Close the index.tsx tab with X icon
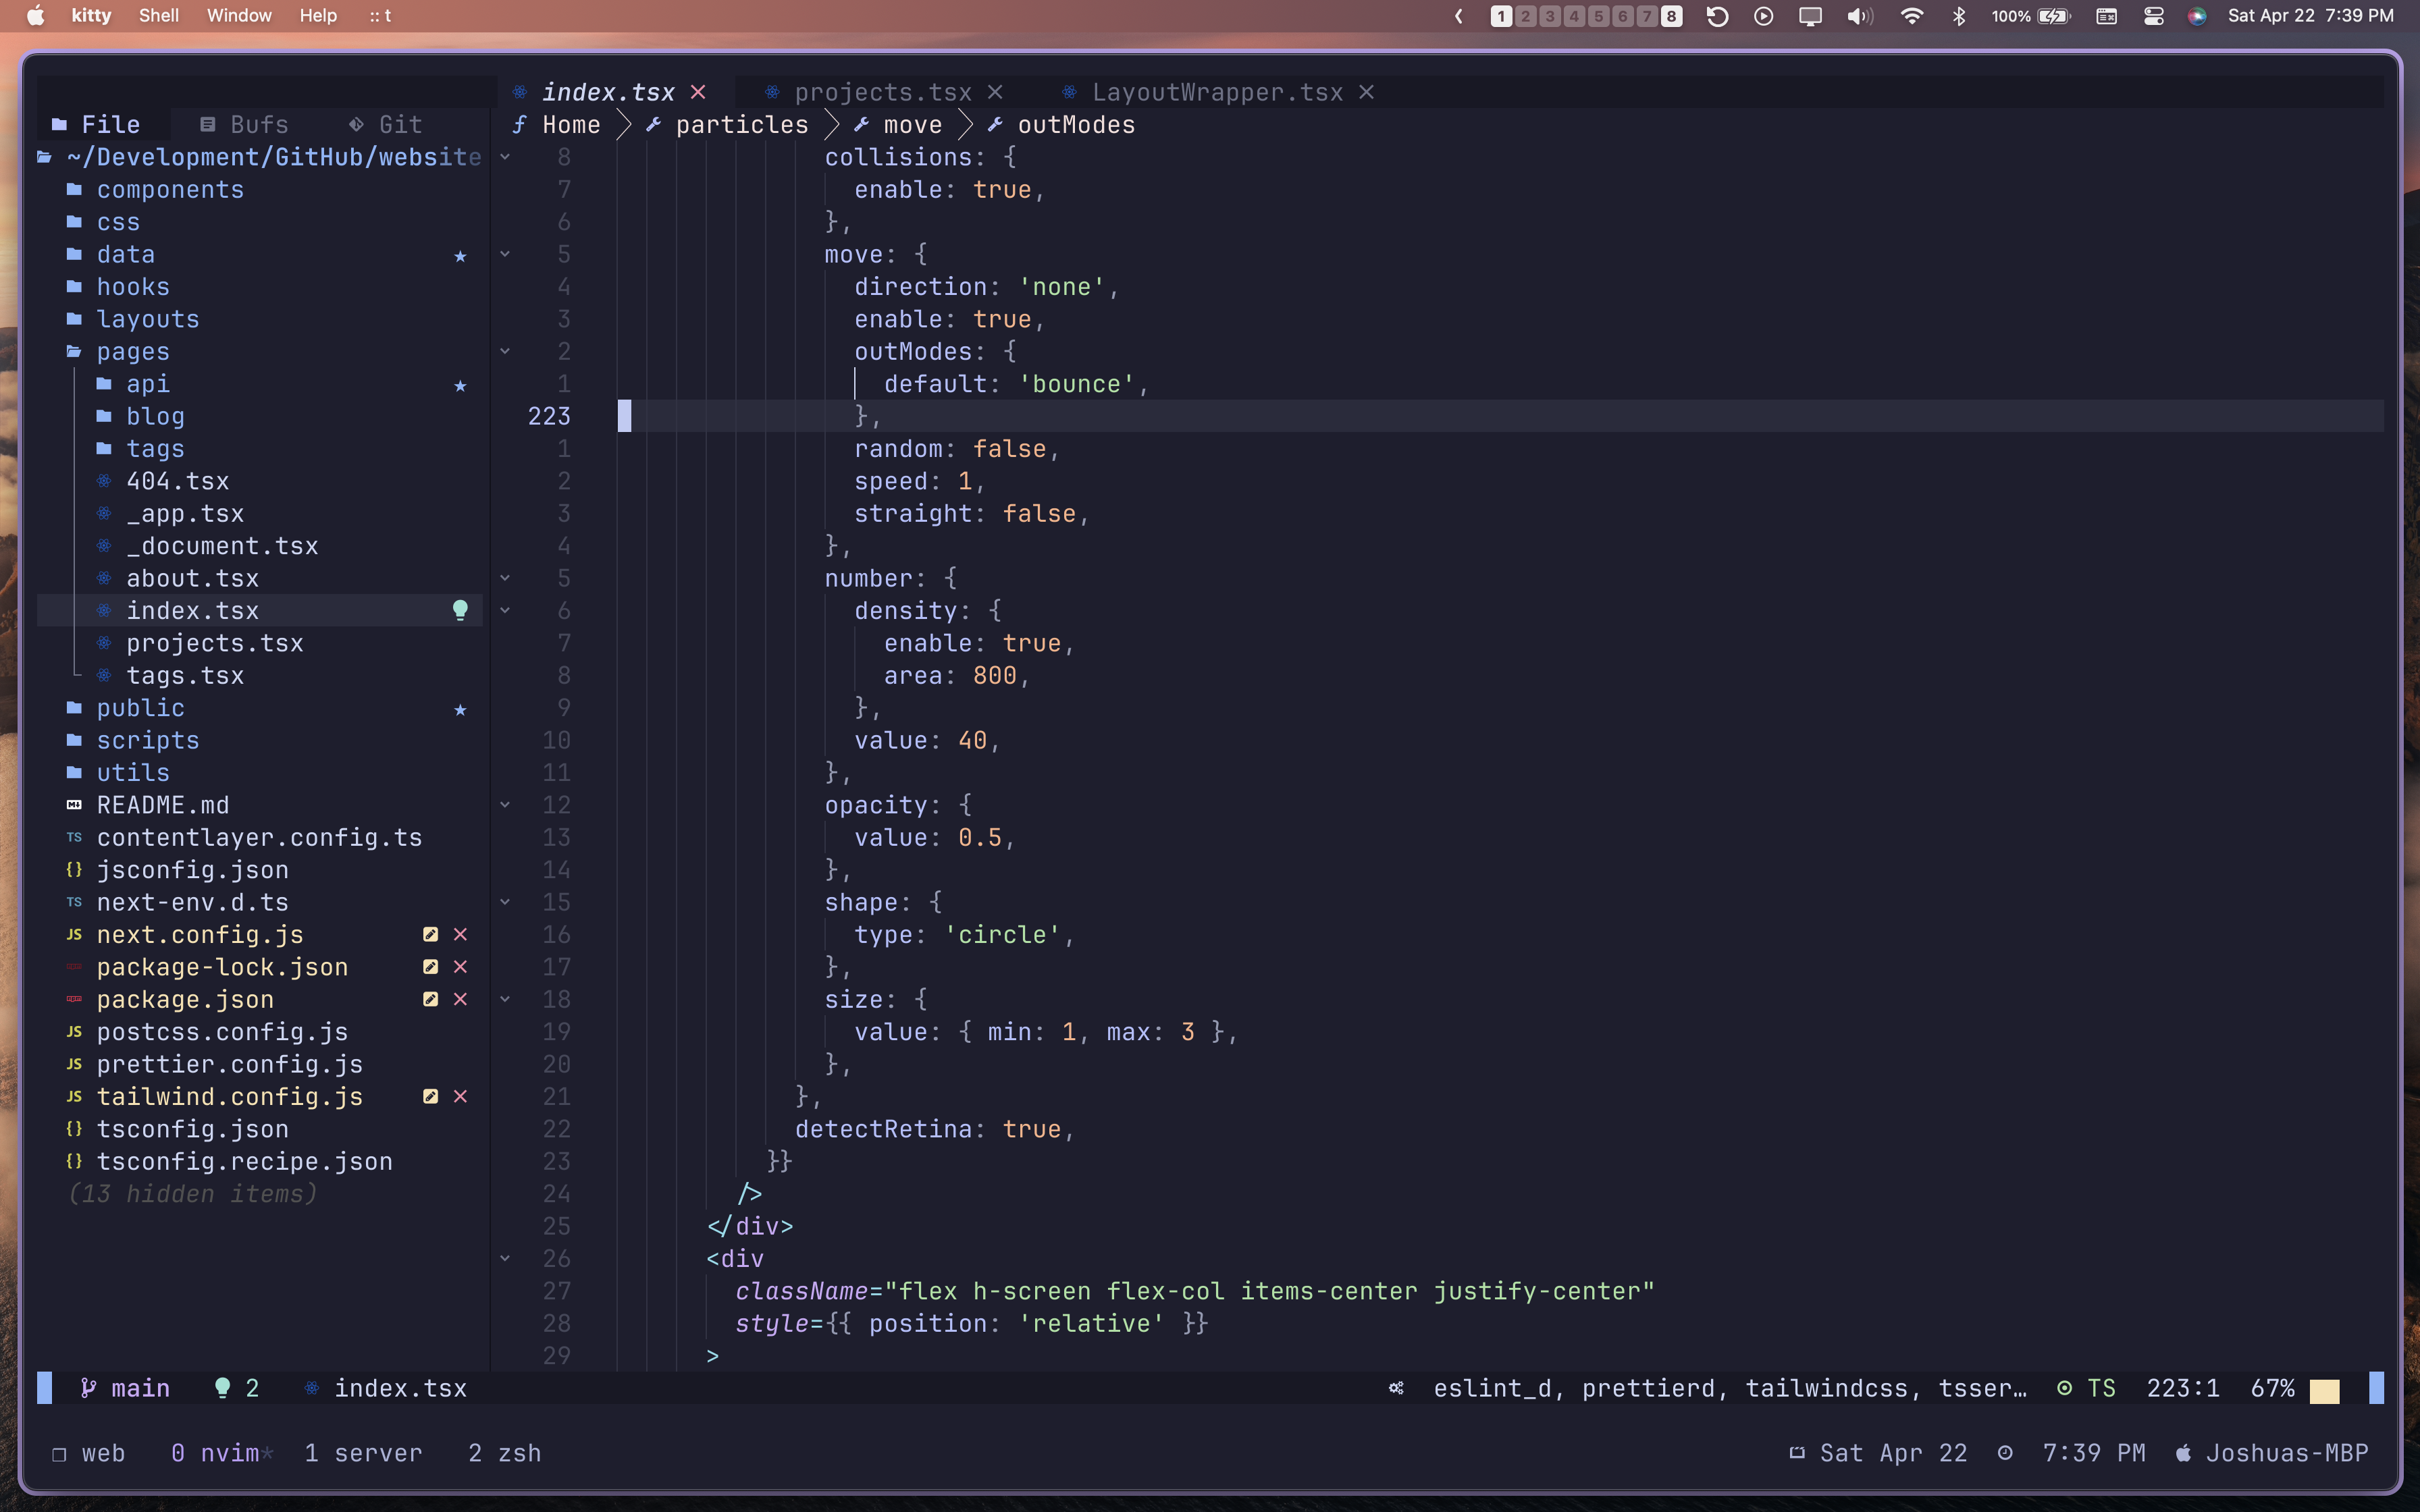Image resolution: width=2420 pixels, height=1512 pixels. coord(698,92)
